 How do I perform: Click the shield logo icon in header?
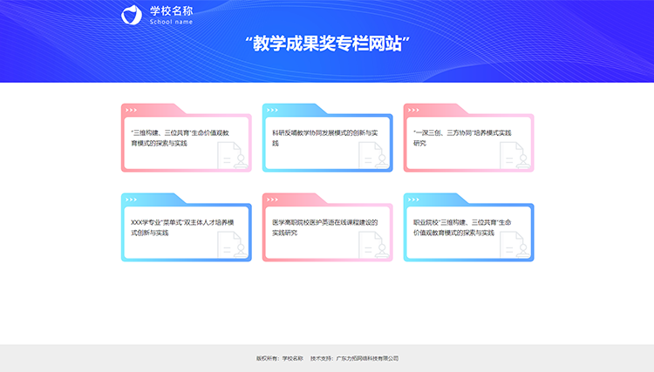point(131,15)
